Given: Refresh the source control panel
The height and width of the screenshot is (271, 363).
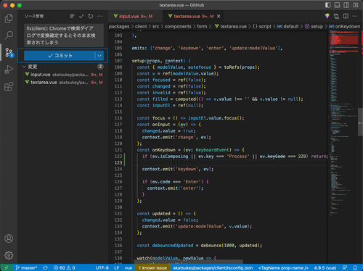Looking at the screenshot, I should [x=91, y=16].
